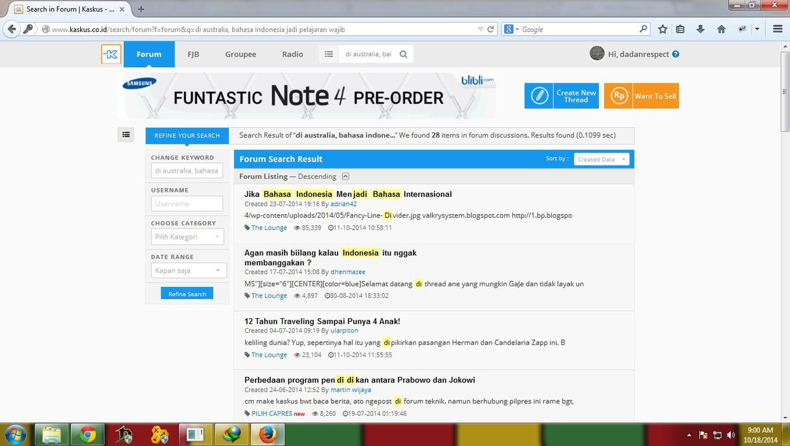790x446 pixels.
Task: Open author adrian42 profile link
Action: point(344,204)
